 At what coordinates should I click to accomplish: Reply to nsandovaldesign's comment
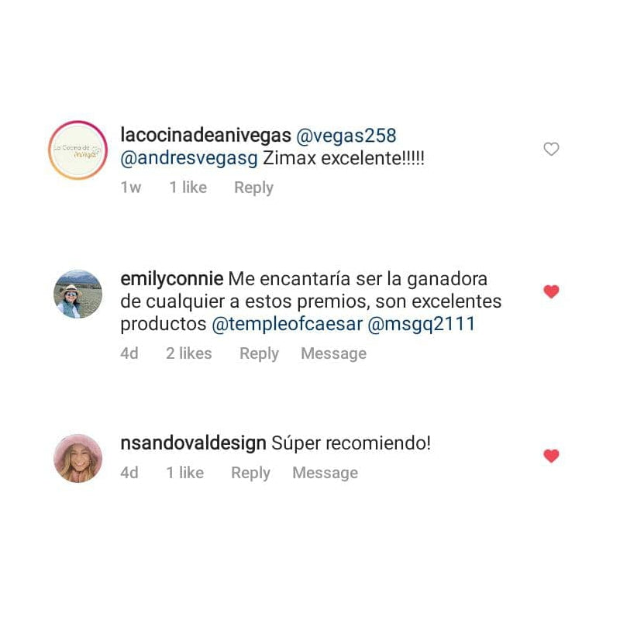(250, 473)
